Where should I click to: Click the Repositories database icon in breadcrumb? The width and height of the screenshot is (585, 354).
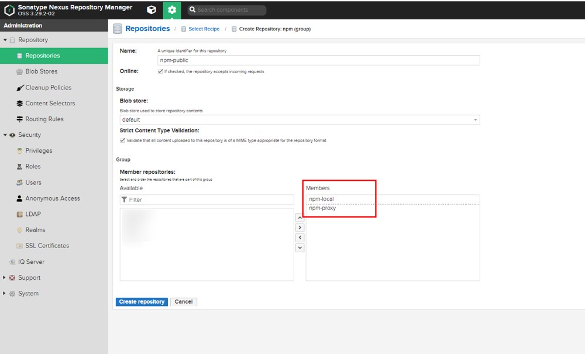118,29
